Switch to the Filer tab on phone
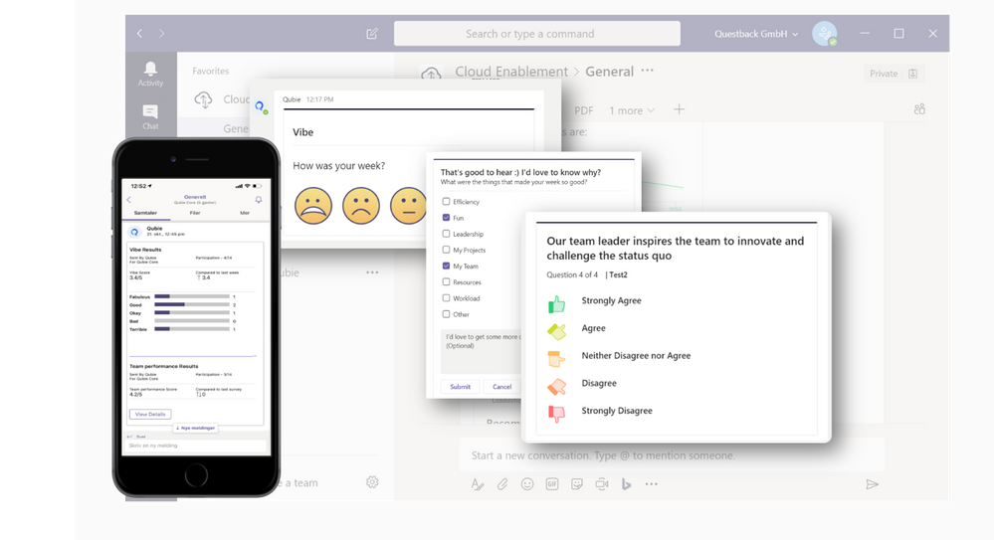 (x=195, y=213)
